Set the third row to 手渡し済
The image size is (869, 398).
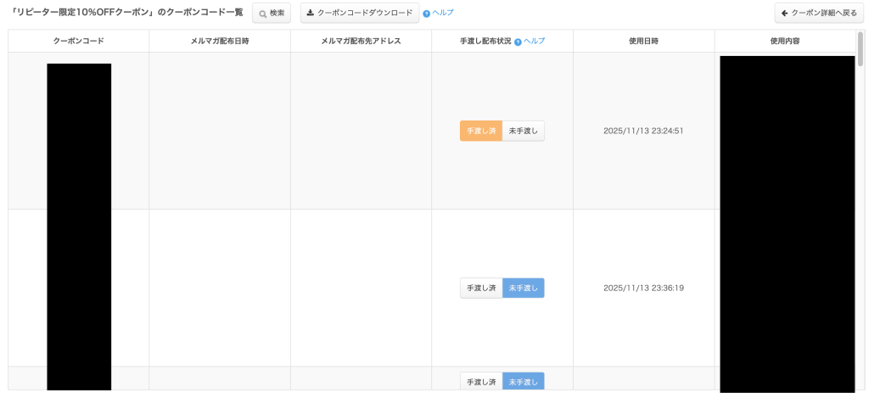pyautogui.click(x=481, y=382)
